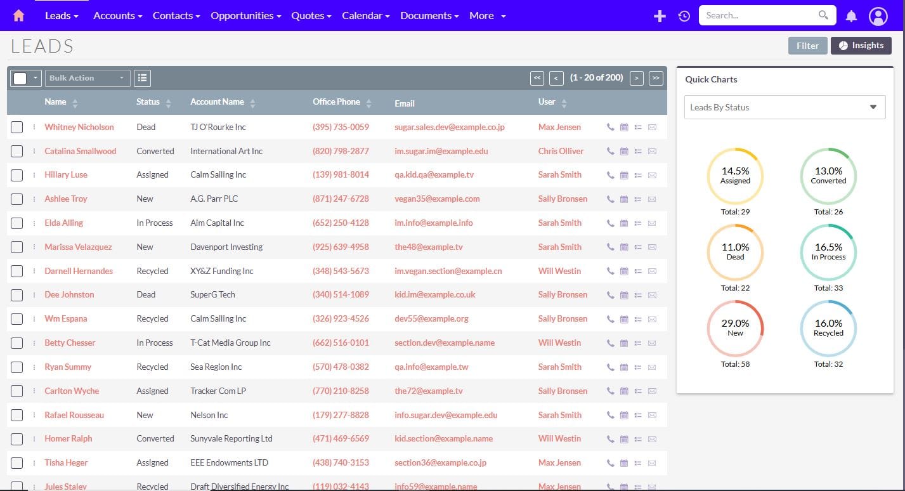905x491 pixels.
Task: Click the Filter button
Action: click(x=807, y=46)
